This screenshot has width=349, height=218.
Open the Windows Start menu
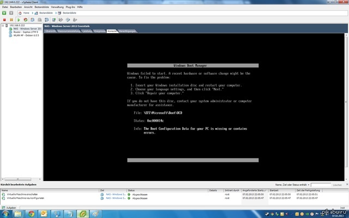5,214
